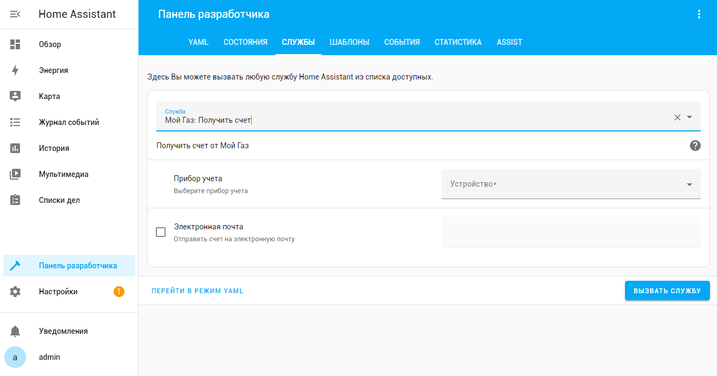Click the Панель разработчика sidebar label

click(78, 266)
